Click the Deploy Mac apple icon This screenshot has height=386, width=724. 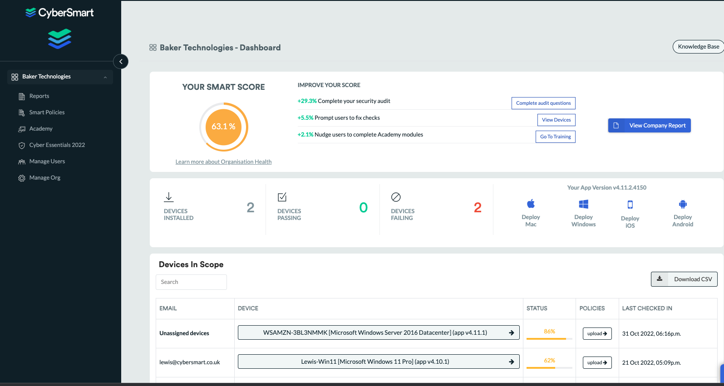pyautogui.click(x=531, y=204)
